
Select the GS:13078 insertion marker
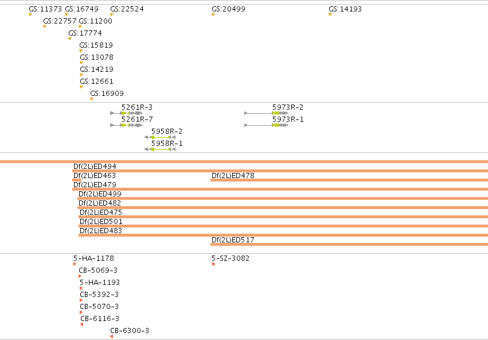81,63
